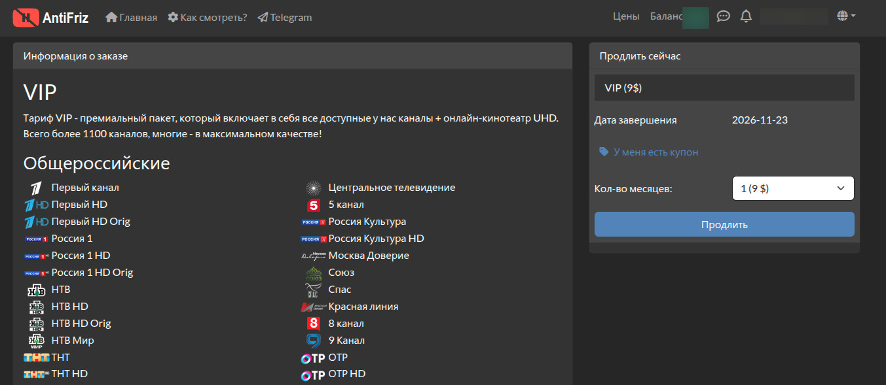
Task: Click the 5 канал channel logo
Action: (x=314, y=205)
